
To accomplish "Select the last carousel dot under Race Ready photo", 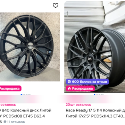I will pyautogui.click(x=103, y=94).
